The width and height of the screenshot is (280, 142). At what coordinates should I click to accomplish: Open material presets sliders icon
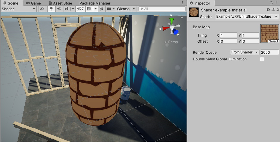coord(273,10)
